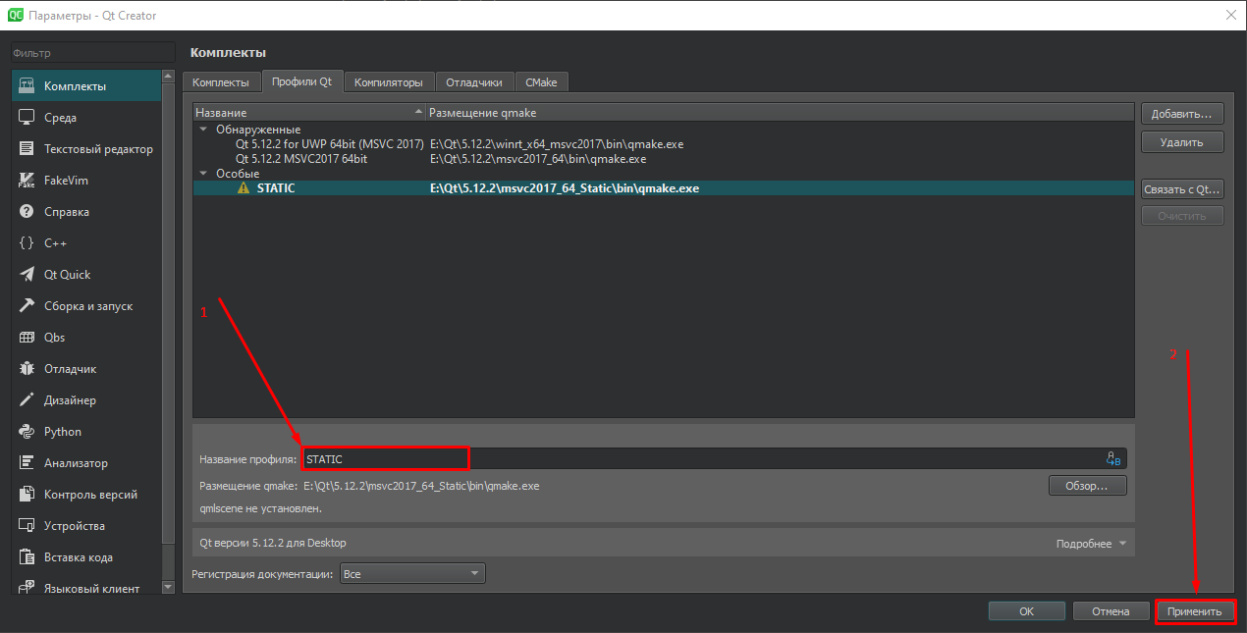This screenshot has height=633, width=1247.
Task: Switch to the Профили Qt tab
Action: (x=301, y=82)
